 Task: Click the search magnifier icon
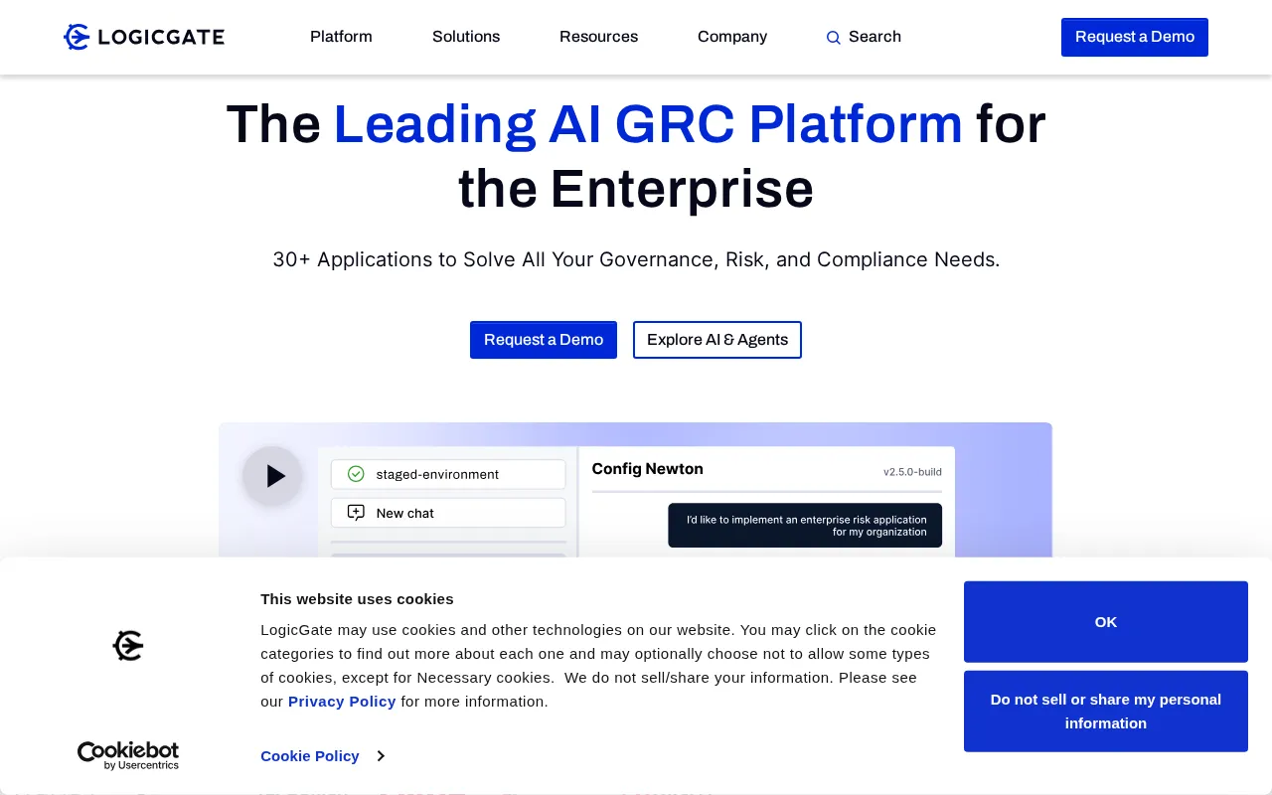(x=834, y=38)
